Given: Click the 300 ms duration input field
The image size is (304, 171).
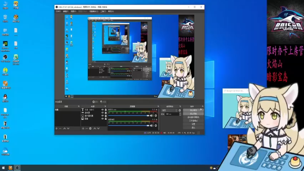Looking at the screenshot, I should click(x=172, y=114).
